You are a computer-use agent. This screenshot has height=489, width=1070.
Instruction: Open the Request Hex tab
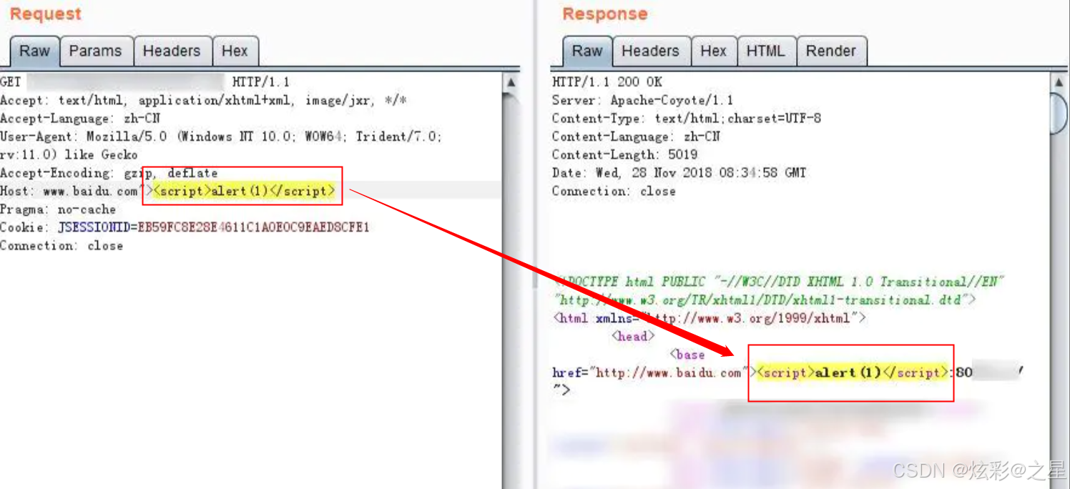(235, 51)
